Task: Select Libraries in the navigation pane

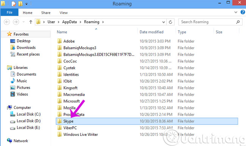Action: [20, 68]
